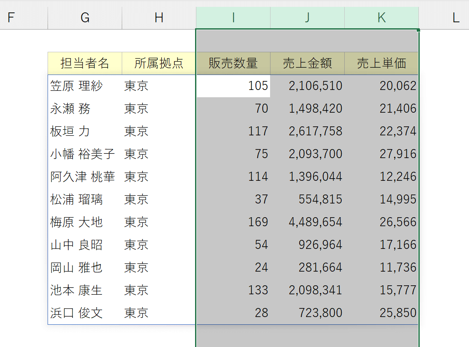Click the cell 岡山 雅也
469x347 pixels.
pos(85,267)
